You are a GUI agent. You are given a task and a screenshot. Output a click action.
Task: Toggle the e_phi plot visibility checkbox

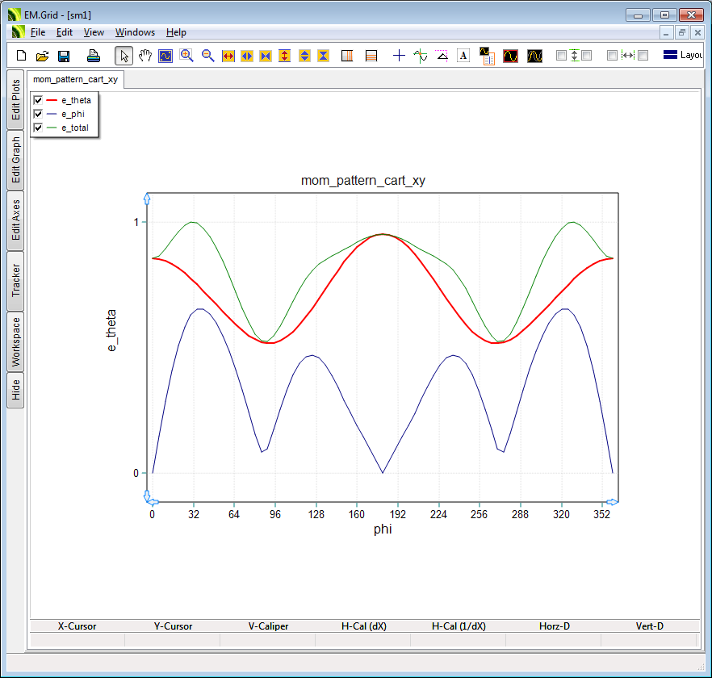[x=38, y=114]
